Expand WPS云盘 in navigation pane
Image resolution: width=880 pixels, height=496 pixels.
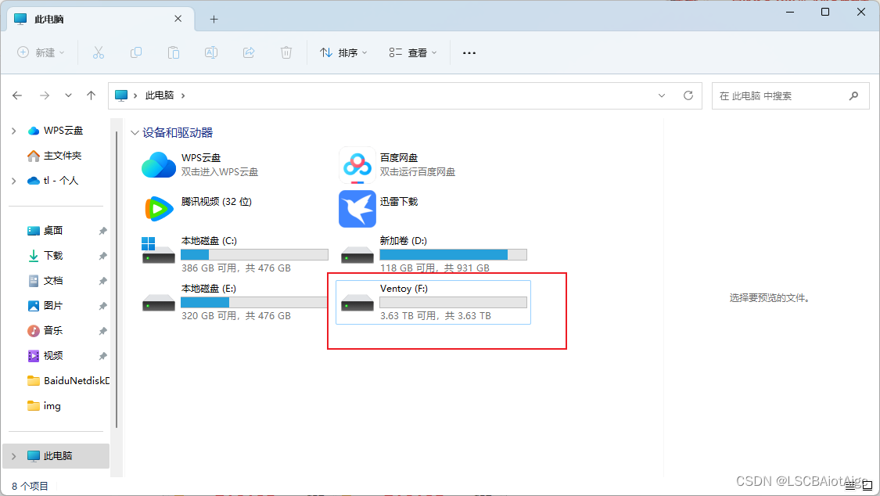click(13, 131)
